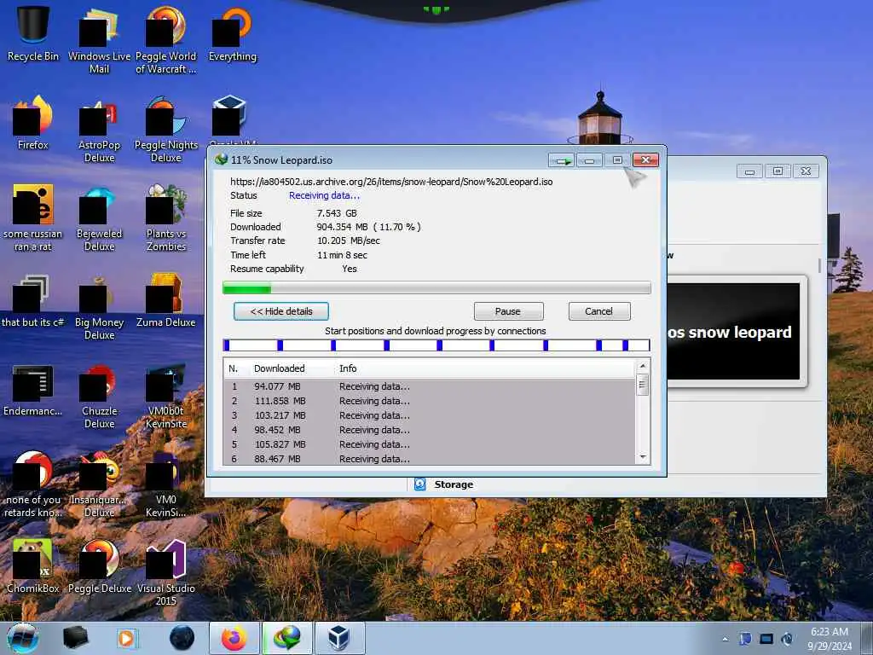Select VM0b0t KevinSite desktop icon
The height and width of the screenshot is (655, 873).
tap(166, 396)
